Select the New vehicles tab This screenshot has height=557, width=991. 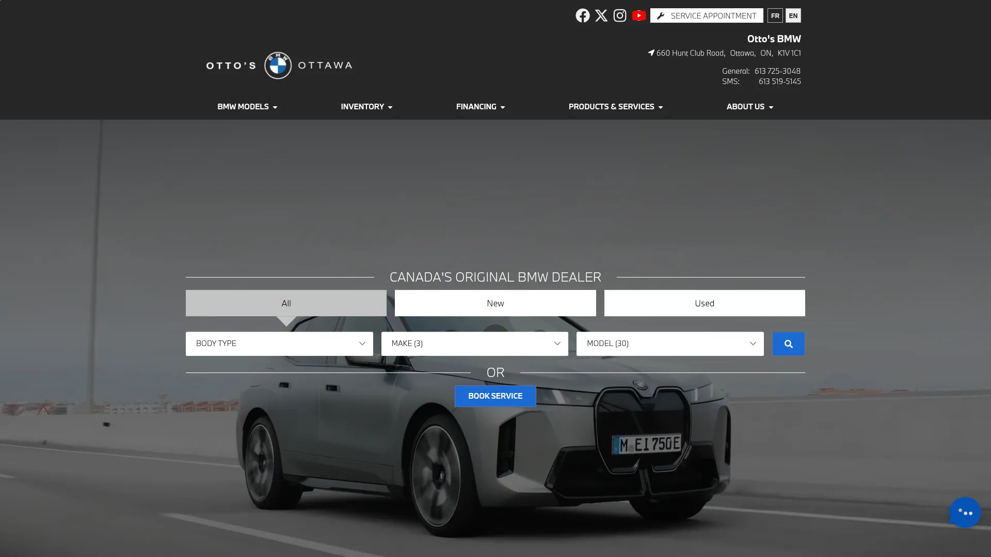click(495, 303)
